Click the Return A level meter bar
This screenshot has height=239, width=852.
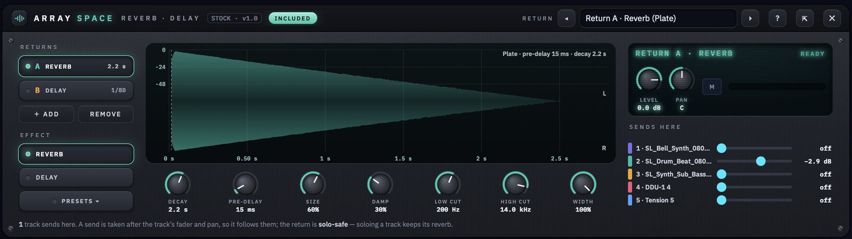point(776,87)
